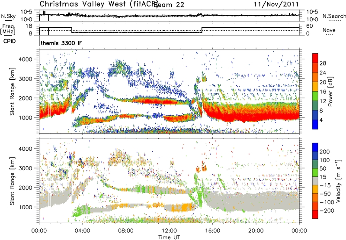346x240 pixels.
Task: Click the '3000' range tick of the velocity panel
Action: 26,168
